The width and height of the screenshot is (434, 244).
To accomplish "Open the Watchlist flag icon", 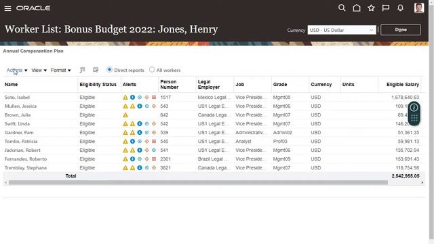I will (x=386, y=8).
